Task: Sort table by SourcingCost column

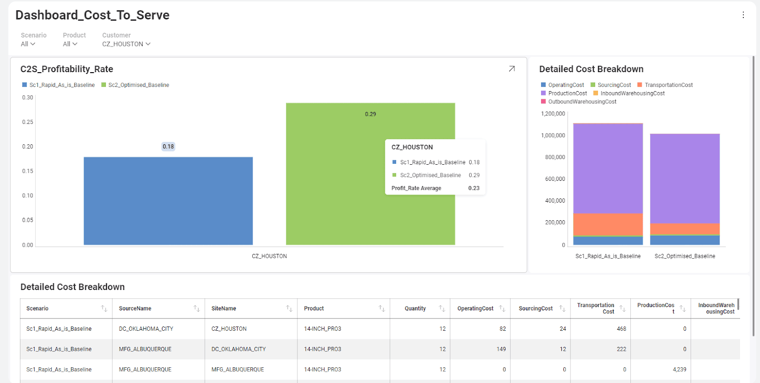Action: pyautogui.click(x=562, y=308)
